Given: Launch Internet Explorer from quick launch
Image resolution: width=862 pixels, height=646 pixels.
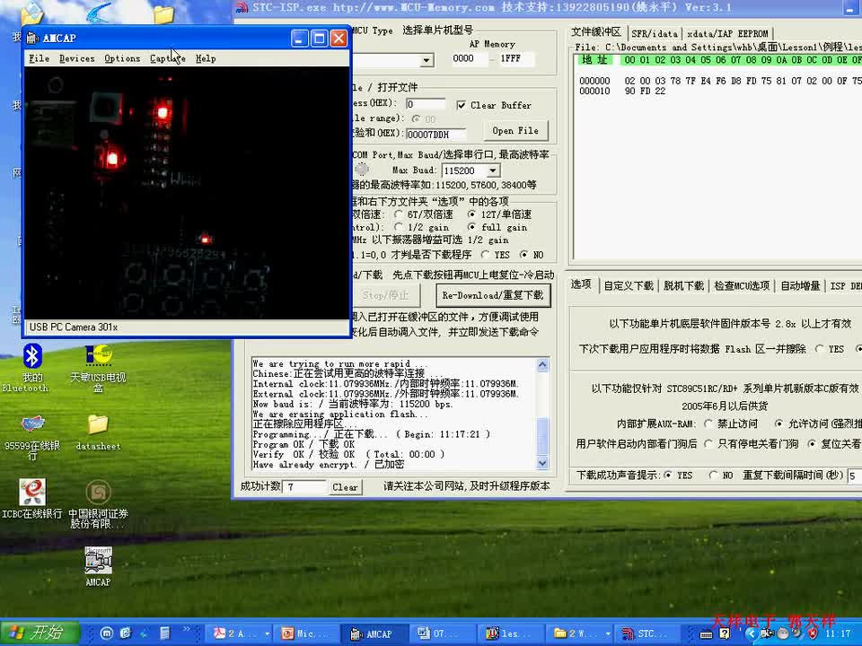Looking at the screenshot, I should (x=126, y=633).
